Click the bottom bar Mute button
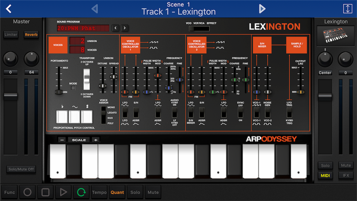Viewport: 357px width, 201px height. (153, 192)
